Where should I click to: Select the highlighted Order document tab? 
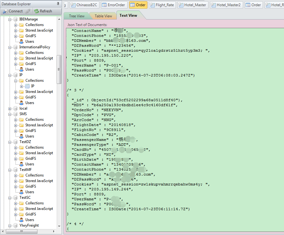(x=138, y=5)
